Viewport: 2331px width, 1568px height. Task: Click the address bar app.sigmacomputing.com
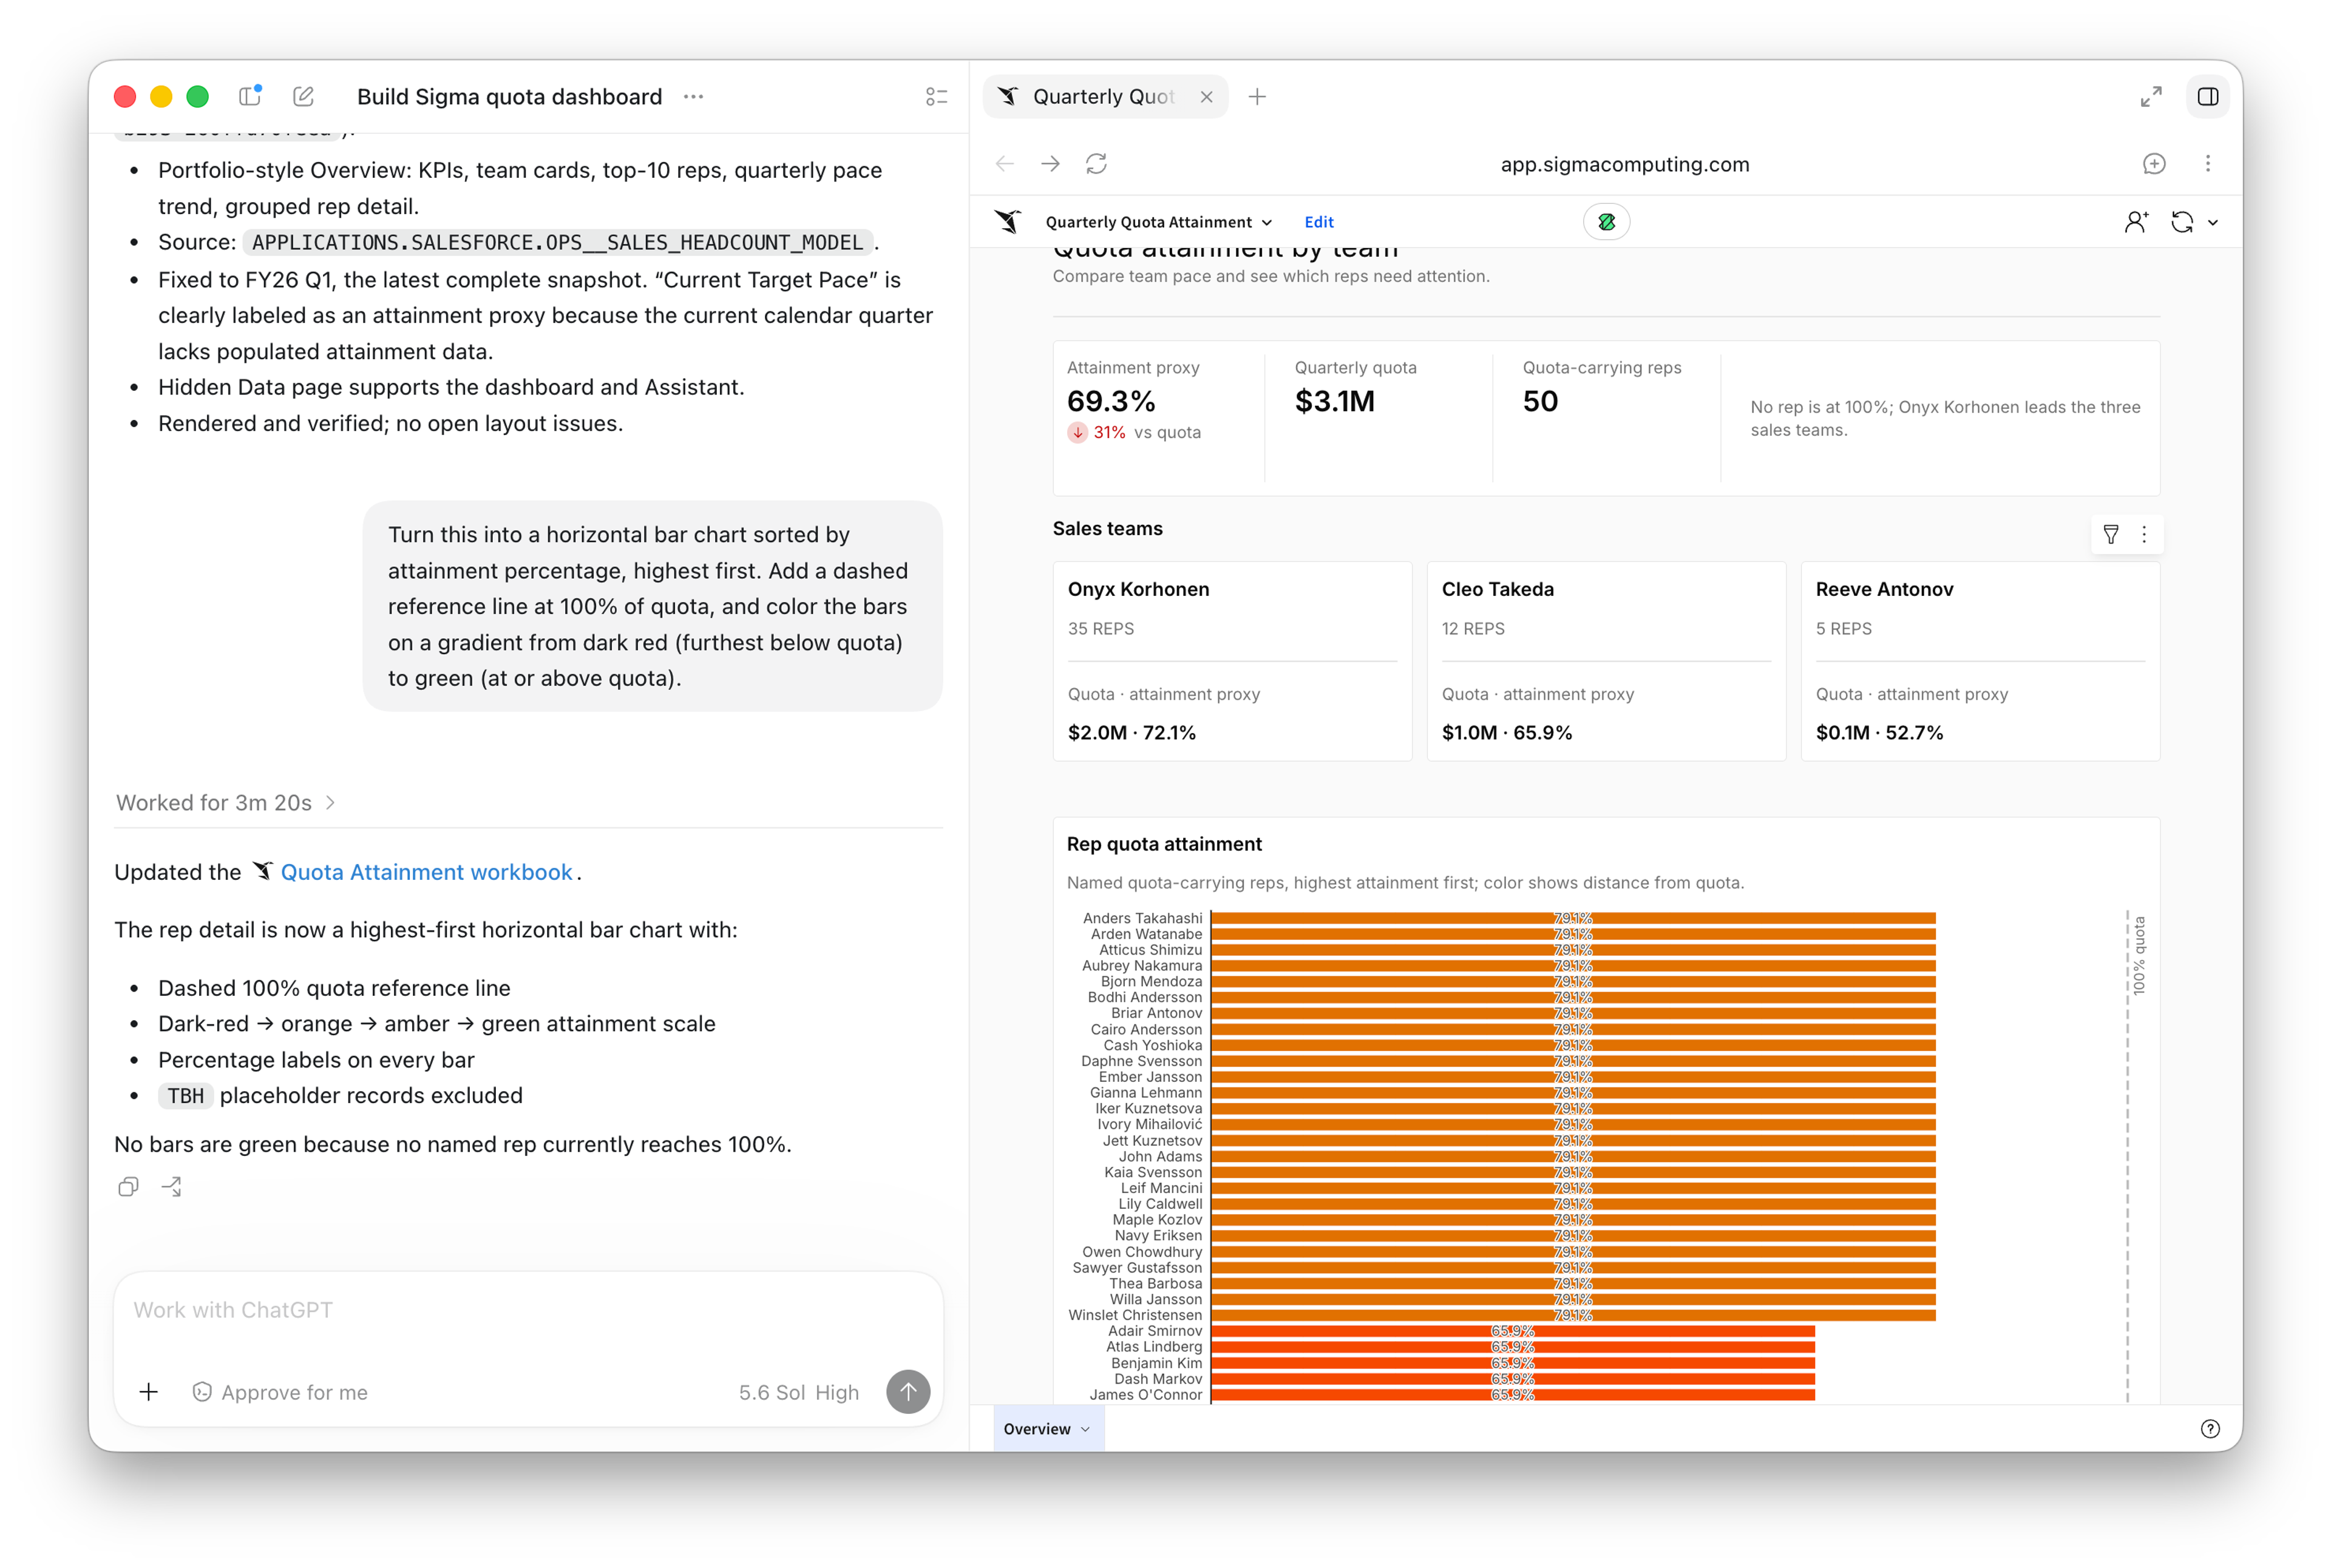coord(1624,164)
